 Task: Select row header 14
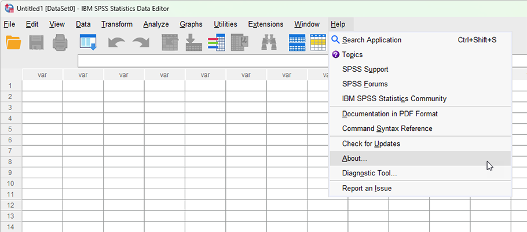point(11,227)
